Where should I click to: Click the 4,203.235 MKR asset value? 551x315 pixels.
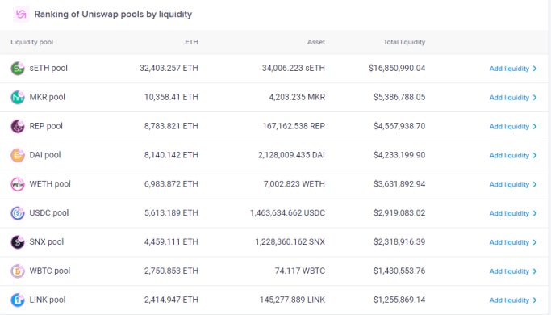tap(297, 97)
